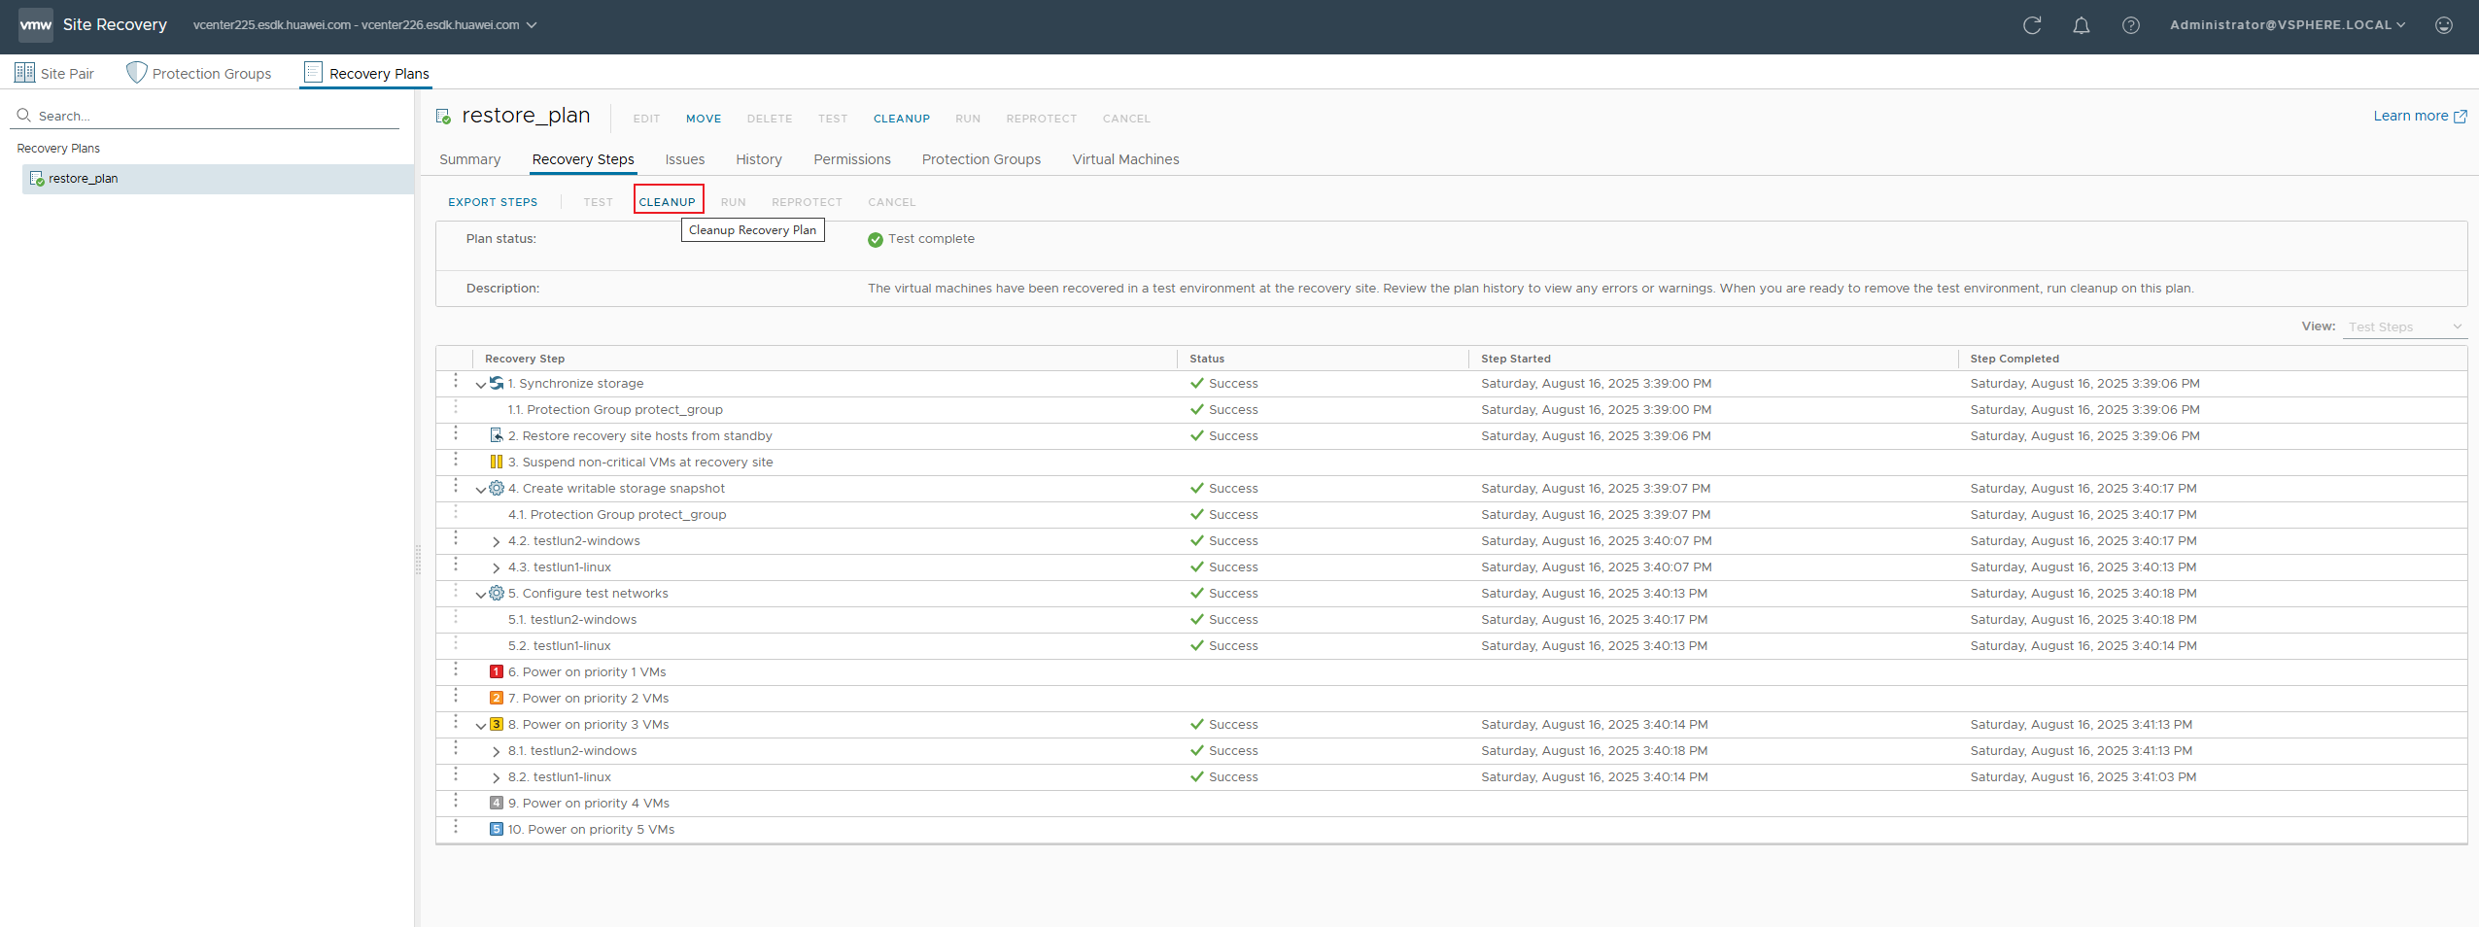This screenshot has width=2479, height=927.
Task: Open row menu for Power on priority 1 VMs
Action: pos(455,669)
